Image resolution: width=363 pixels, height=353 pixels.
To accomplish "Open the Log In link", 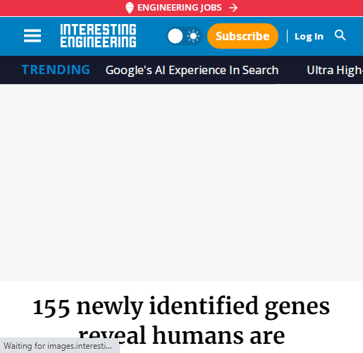I will coord(309,37).
